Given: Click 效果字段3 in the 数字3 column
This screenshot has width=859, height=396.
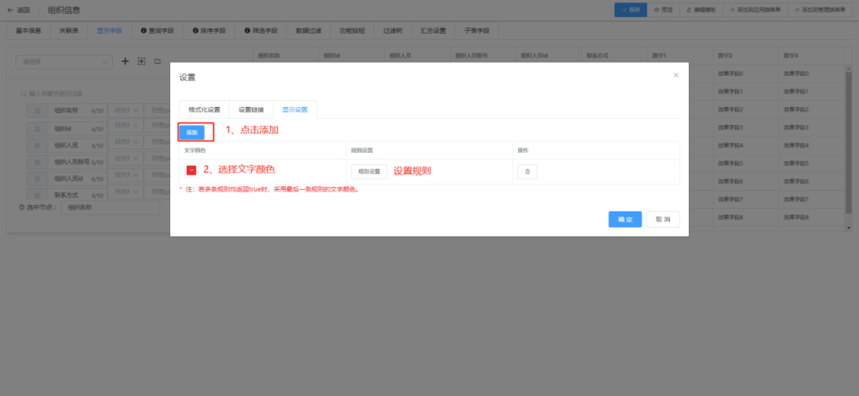Looking at the screenshot, I should [796, 127].
